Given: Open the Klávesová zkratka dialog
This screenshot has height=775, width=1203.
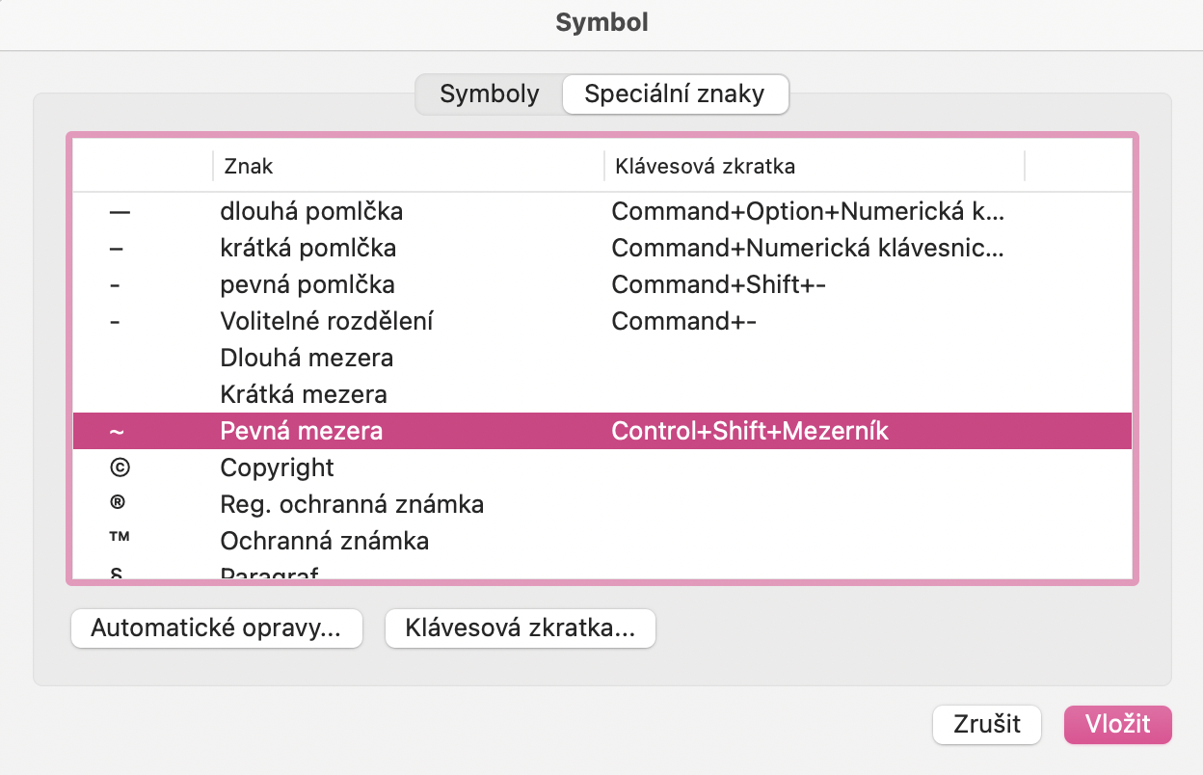Looking at the screenshot, I should (520, 628).
